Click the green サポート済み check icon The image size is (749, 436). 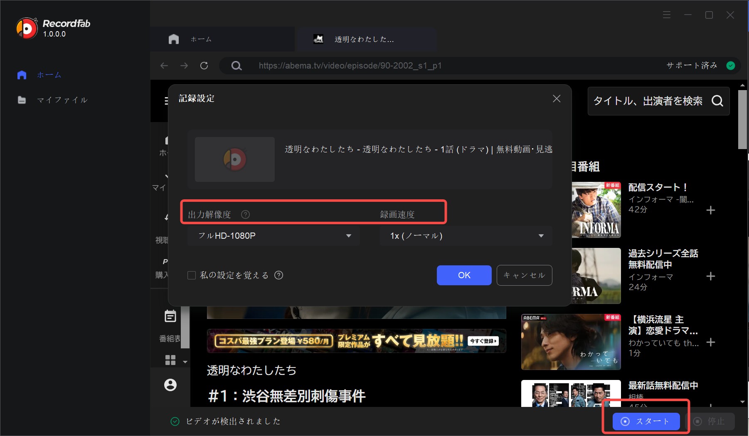click(x=731, y=66)
